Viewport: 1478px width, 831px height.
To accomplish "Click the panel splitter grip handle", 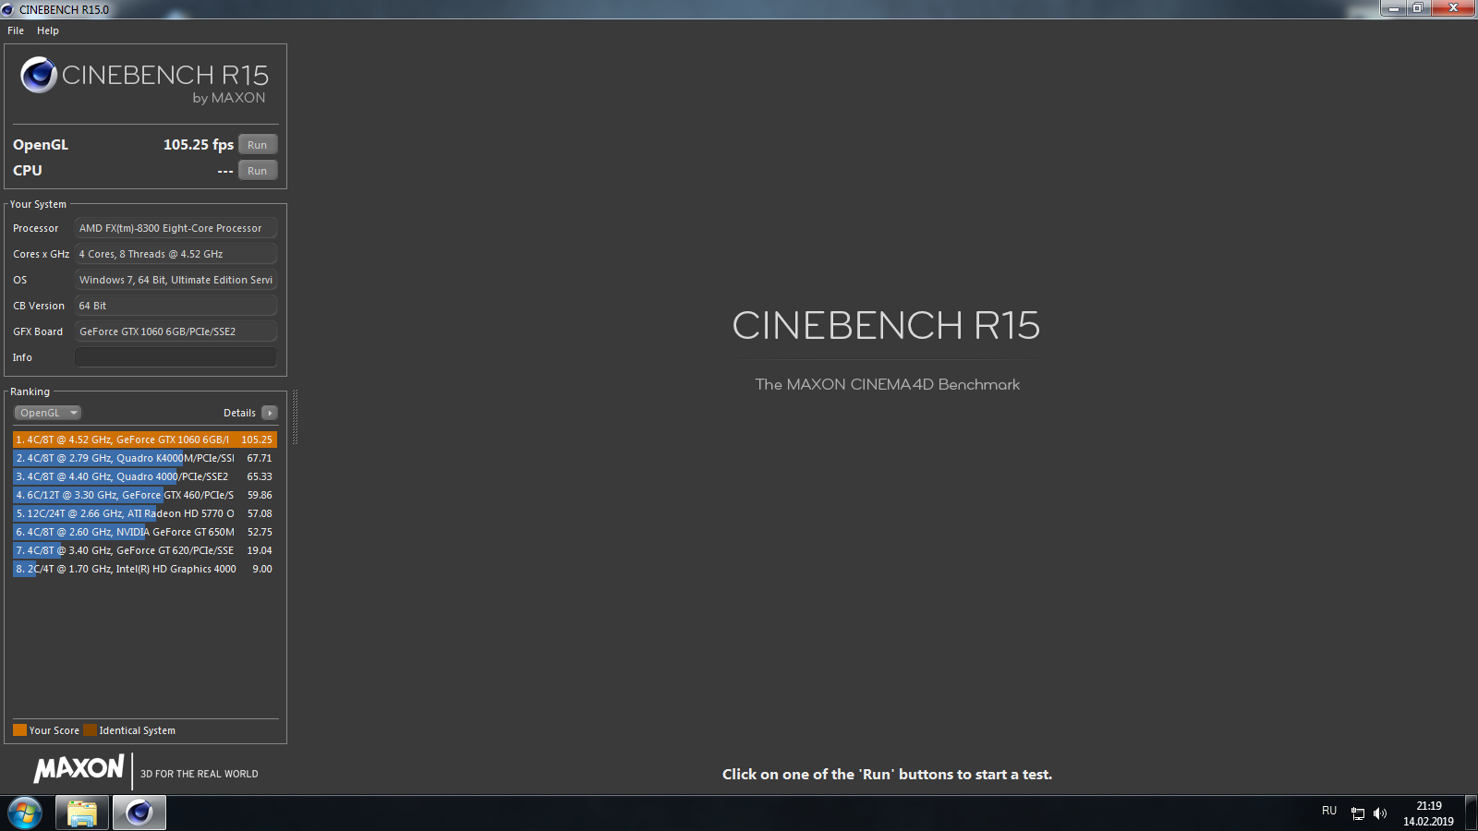I will [295, 417].
